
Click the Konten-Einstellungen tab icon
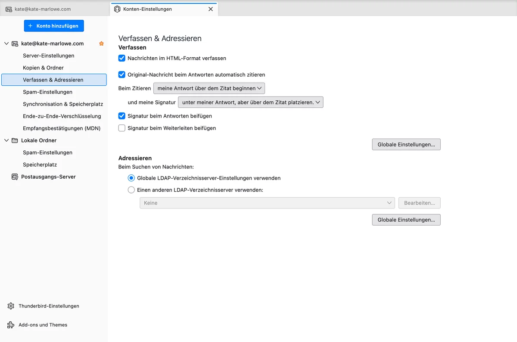click(117, 9)
